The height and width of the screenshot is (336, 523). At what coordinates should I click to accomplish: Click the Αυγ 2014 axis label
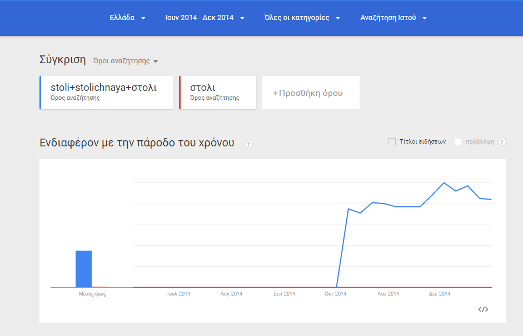pyautogui.click(x=231, y=294)
